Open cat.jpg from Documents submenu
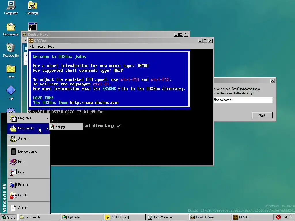This screenshot has height=221, width=295. pyautogui.click(x=66, y=127)
